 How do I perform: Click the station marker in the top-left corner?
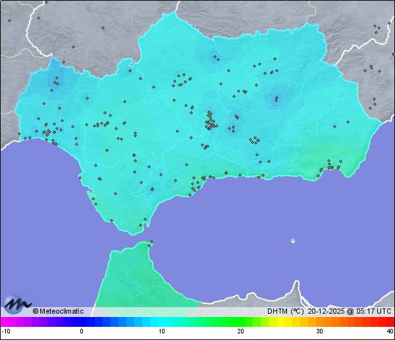tap(9, 20)
